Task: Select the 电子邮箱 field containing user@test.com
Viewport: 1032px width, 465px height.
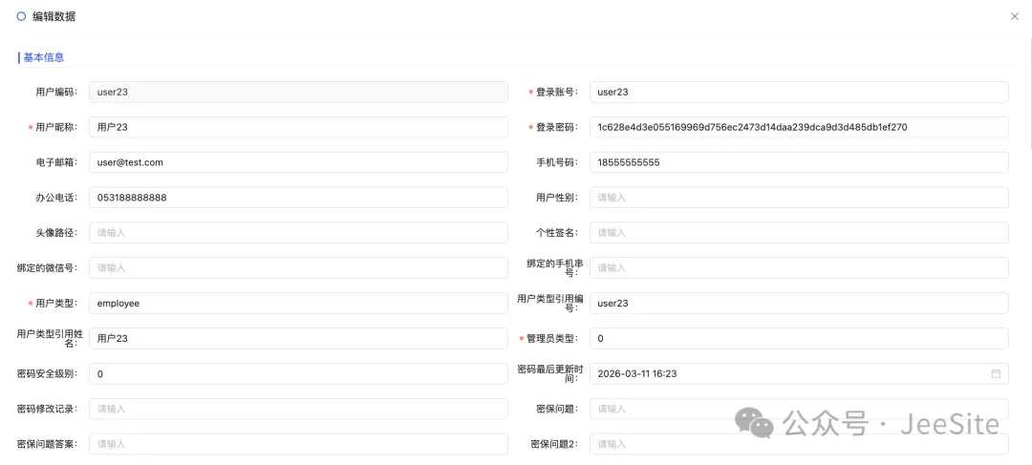Action: [298, 162]
